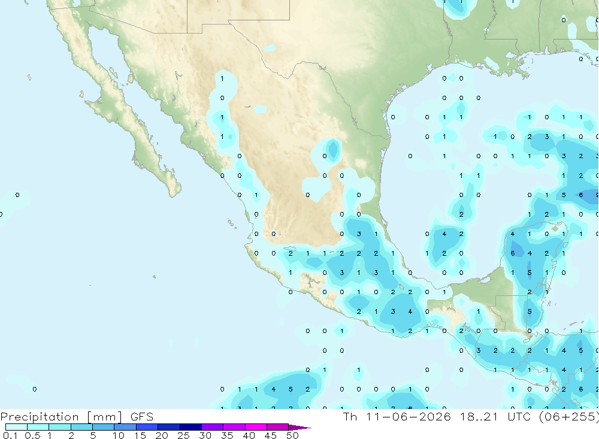This screenshot has width=599, height=439.
Task: Click the navy swatch between 25 and 30
Action: click(x=190, y=427)
